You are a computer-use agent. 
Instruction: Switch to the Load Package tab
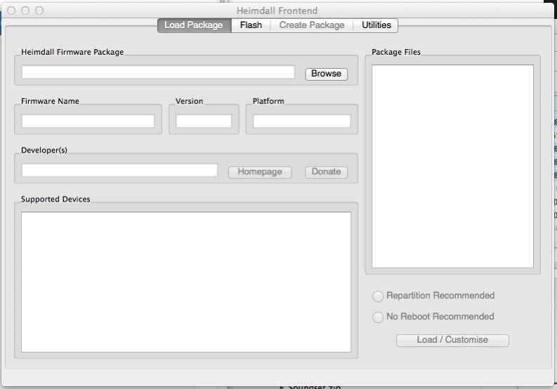tap(194, 25)
